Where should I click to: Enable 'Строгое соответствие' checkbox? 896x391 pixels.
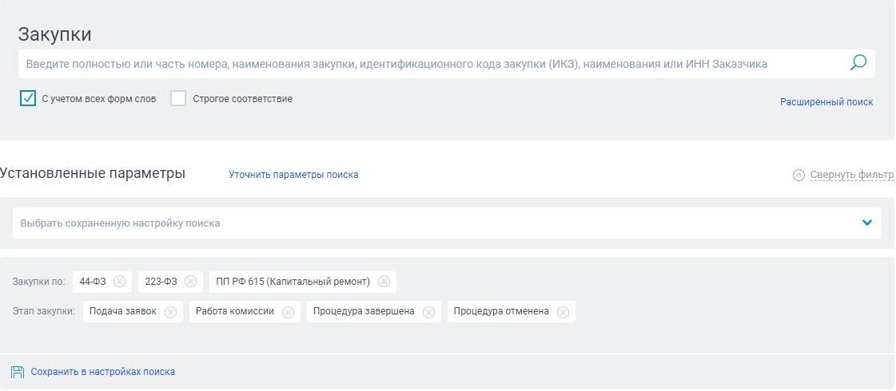pos(178,98)
